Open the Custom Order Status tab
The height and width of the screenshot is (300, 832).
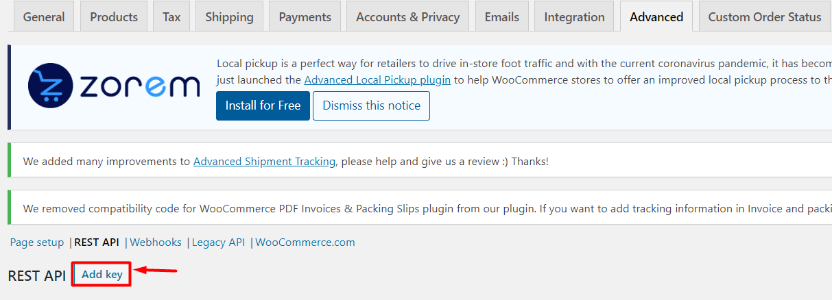pos(765,16)
